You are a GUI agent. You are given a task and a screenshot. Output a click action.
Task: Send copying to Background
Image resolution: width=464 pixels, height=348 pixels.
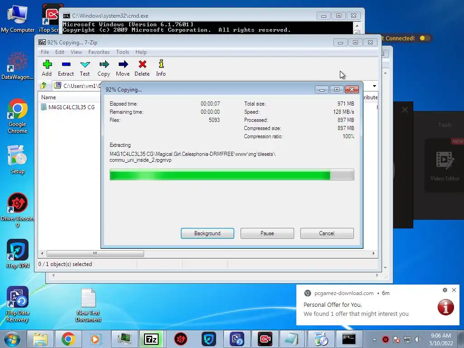[x=208, y=233]
